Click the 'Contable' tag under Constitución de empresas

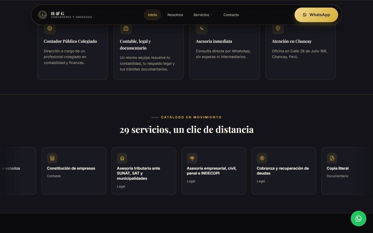coord(54,176)
